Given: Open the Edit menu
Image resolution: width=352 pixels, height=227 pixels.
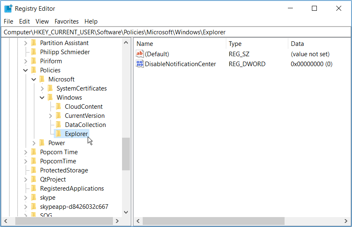Looking at the screenshot, I should point(24,22).
